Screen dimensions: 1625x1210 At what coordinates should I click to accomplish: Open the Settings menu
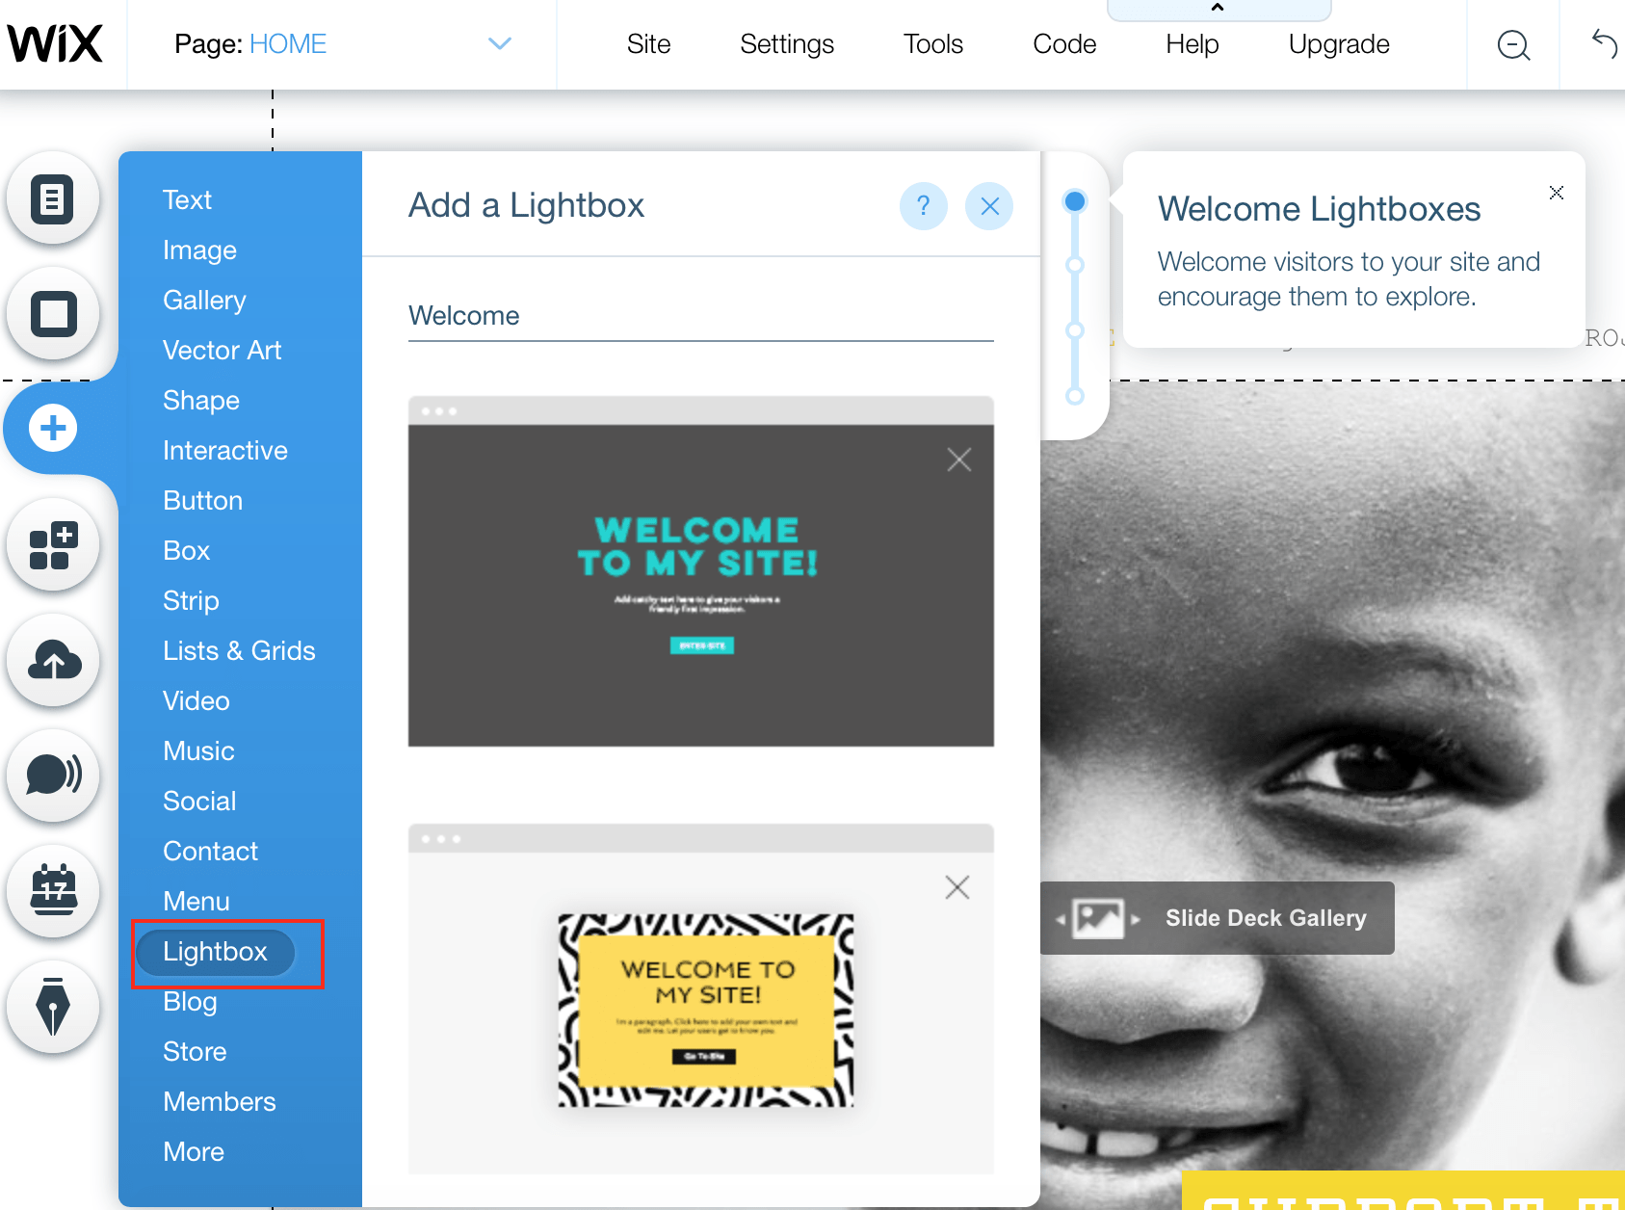[787, 44]
